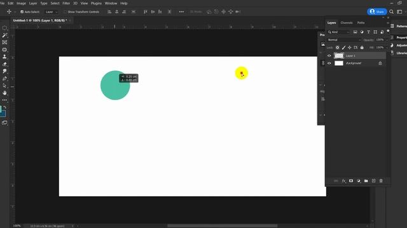Align horizontal centers in options bar
This screenshot has height=228, width=407.
[117, 11]
